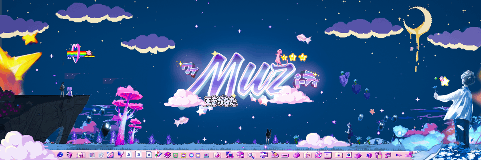Viewport: 481px width, 160px height.
Task: Open the folder with star icon
Action: [x=339, y=155]
